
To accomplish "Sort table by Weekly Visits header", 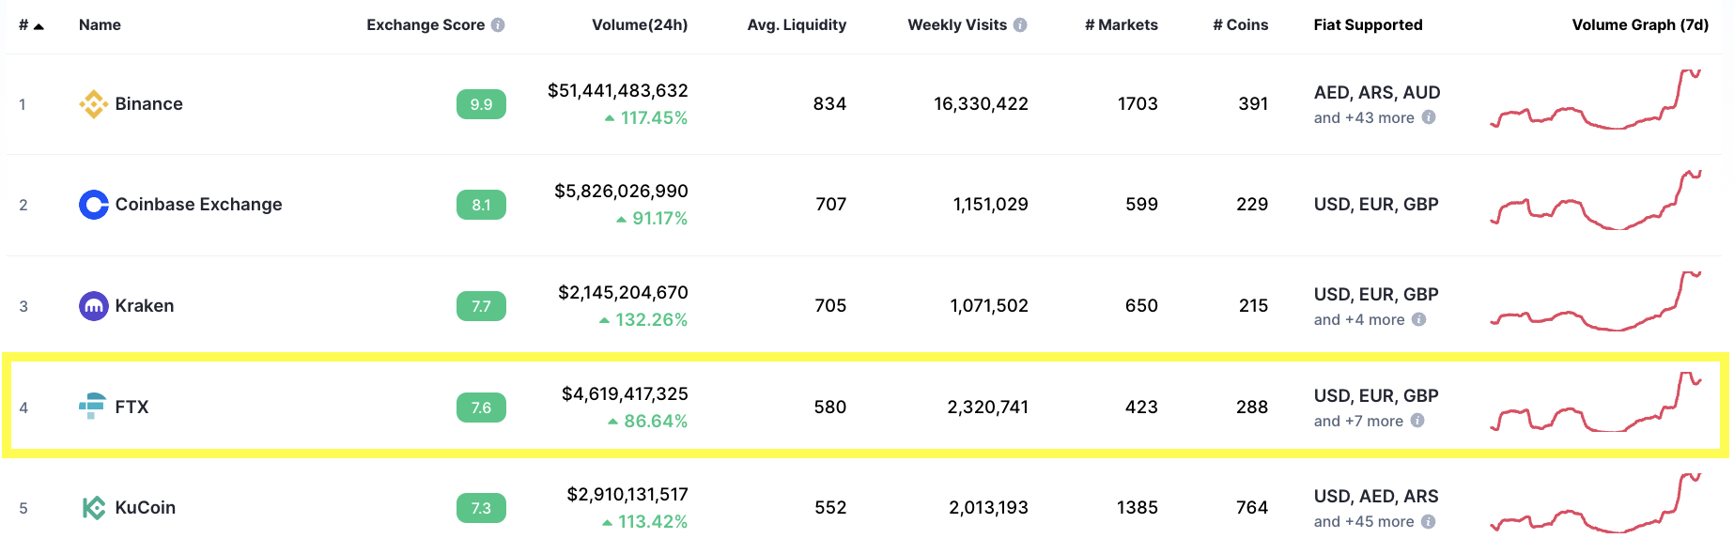I will tap(957, 25).
